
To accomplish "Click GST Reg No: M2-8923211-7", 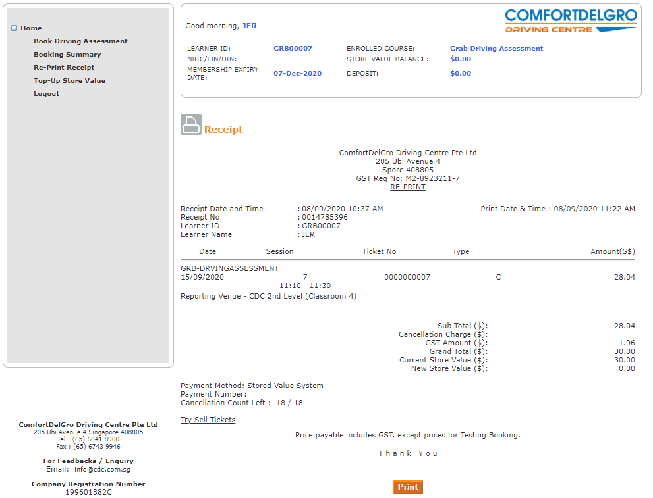I will [x=408, y=178].
